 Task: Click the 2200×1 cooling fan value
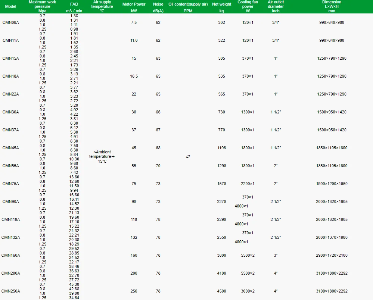[248, 184]
